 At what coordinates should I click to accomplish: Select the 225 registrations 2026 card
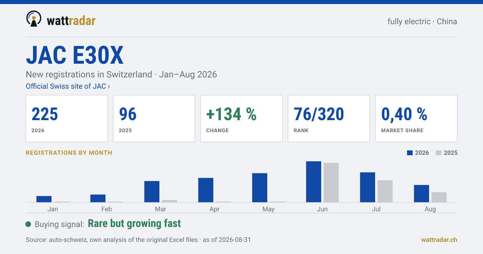click(x=67, y=119)
